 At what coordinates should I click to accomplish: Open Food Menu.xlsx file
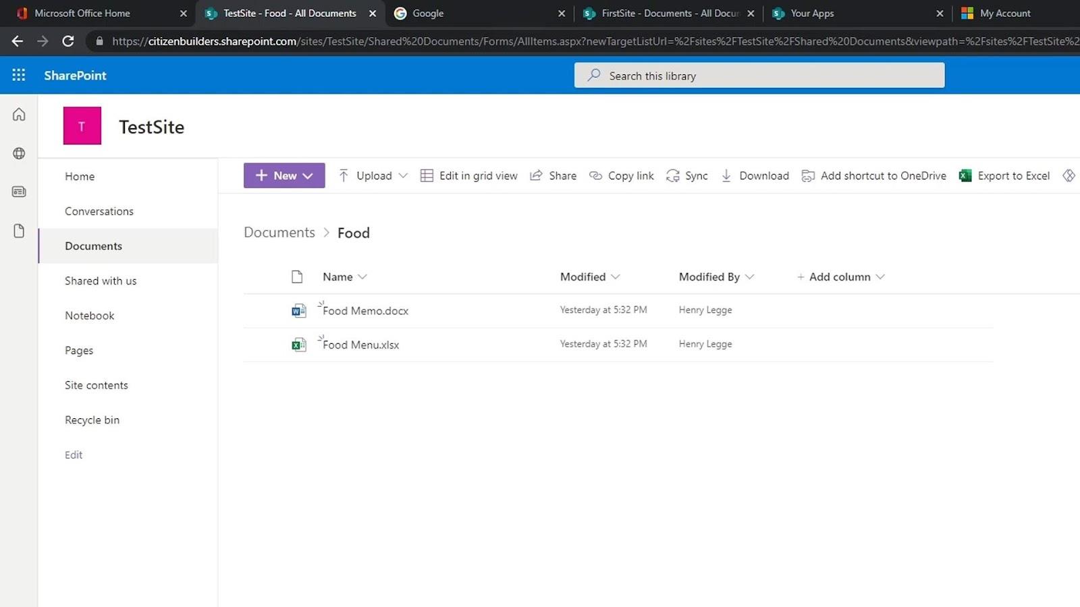click(x=361, y=345)
